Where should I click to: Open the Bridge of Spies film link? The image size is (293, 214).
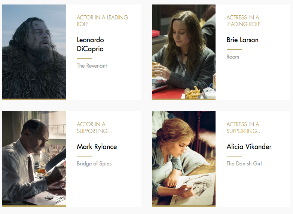pos(94,164)
